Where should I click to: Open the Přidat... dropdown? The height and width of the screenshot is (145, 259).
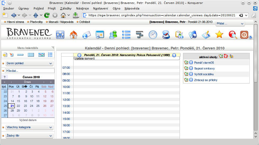[x=230, y=23]
